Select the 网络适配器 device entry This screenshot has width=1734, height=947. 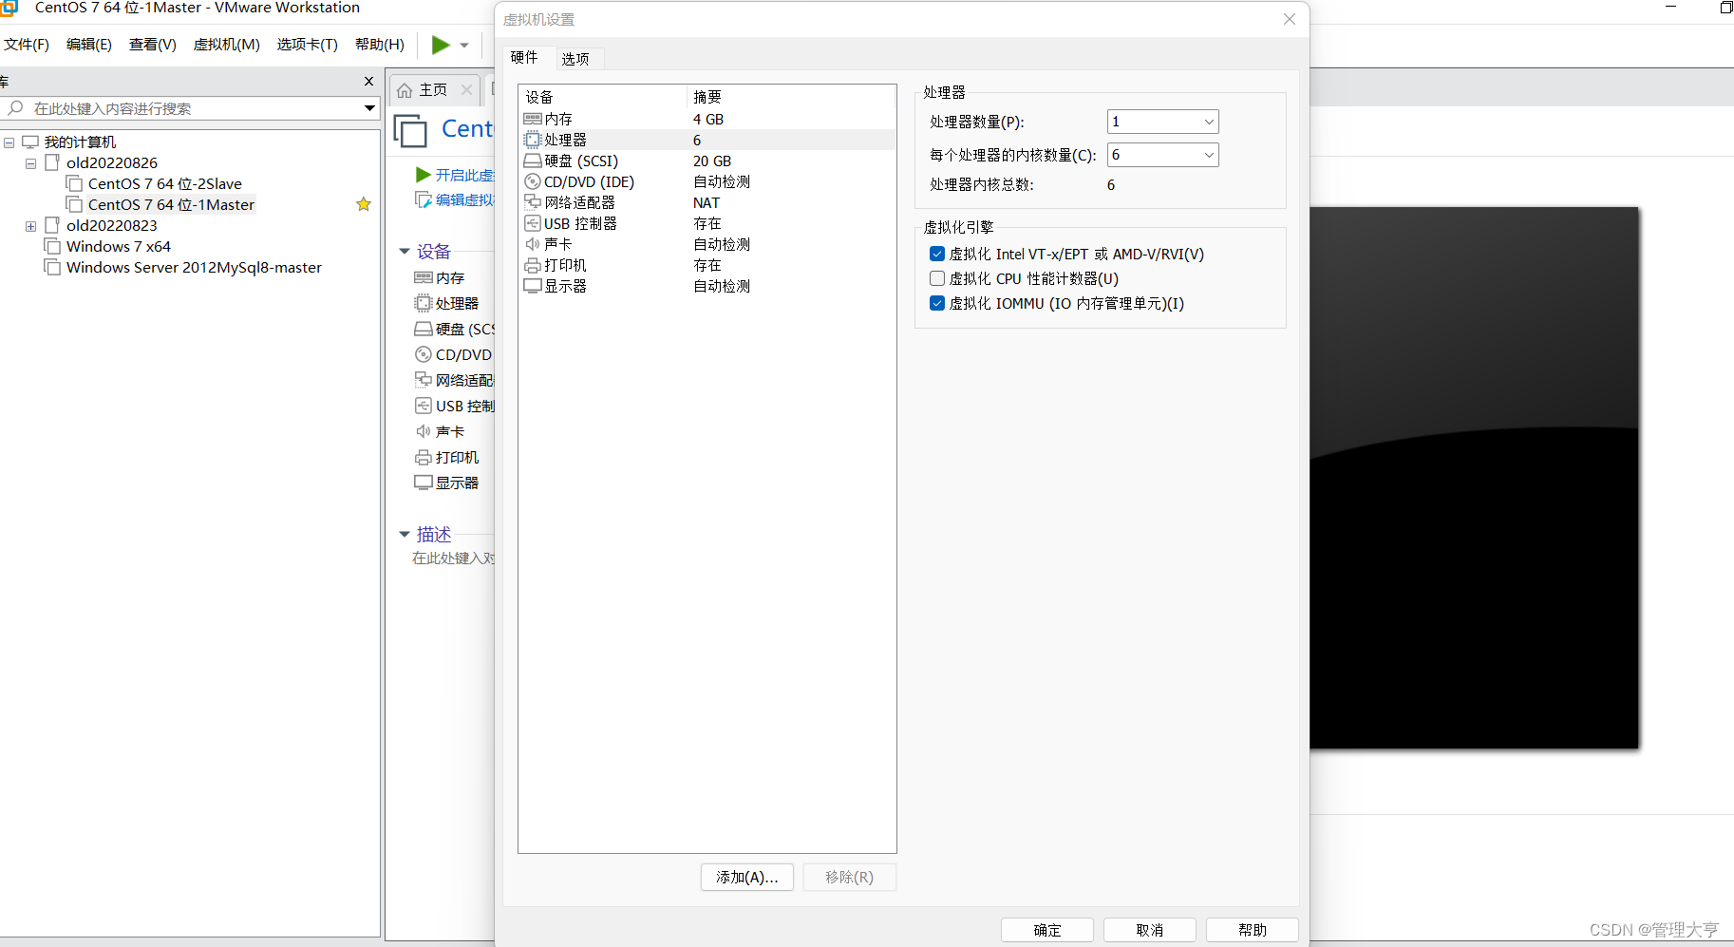pos(578,202)
